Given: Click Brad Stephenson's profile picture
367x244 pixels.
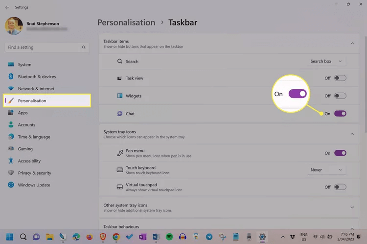Looking at the screenshot, I should coord(14,26).
